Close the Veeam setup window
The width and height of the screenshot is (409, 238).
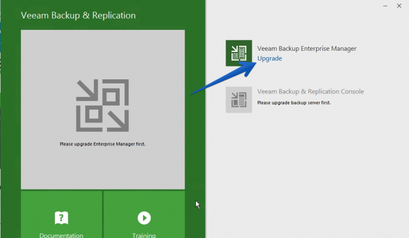click(399, 6)
